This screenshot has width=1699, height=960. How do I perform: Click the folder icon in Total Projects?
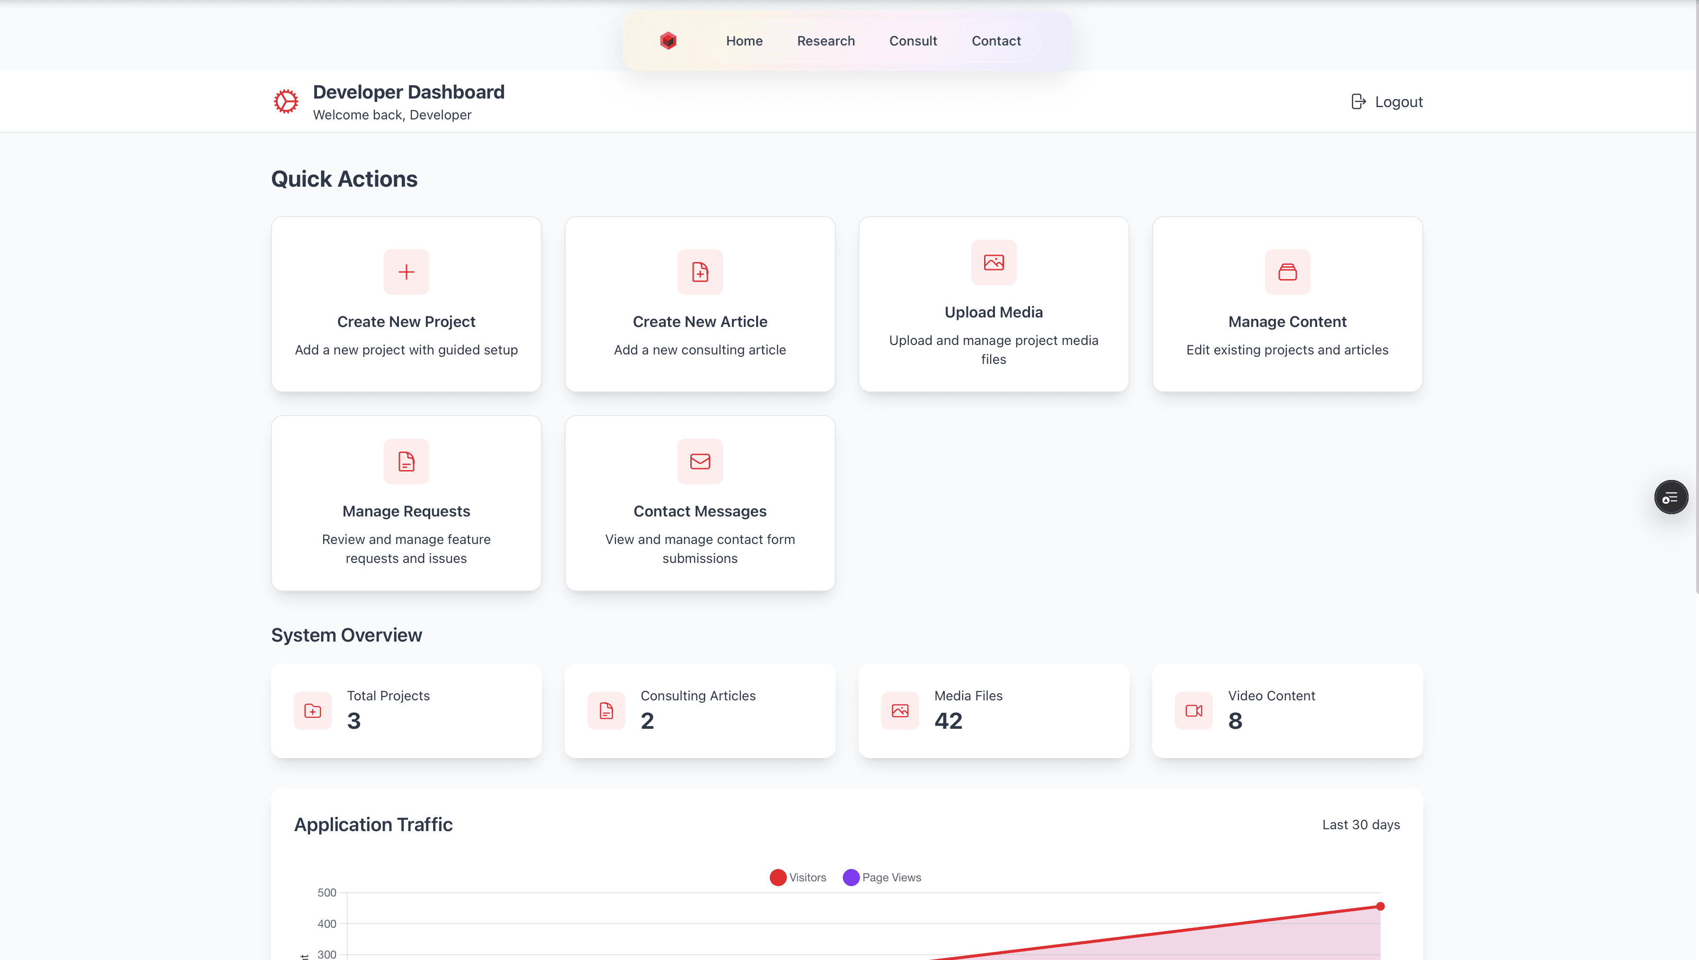[313, 711]
